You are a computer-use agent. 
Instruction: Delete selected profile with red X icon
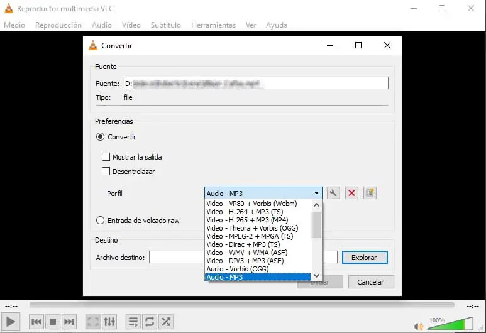(351, 193)
